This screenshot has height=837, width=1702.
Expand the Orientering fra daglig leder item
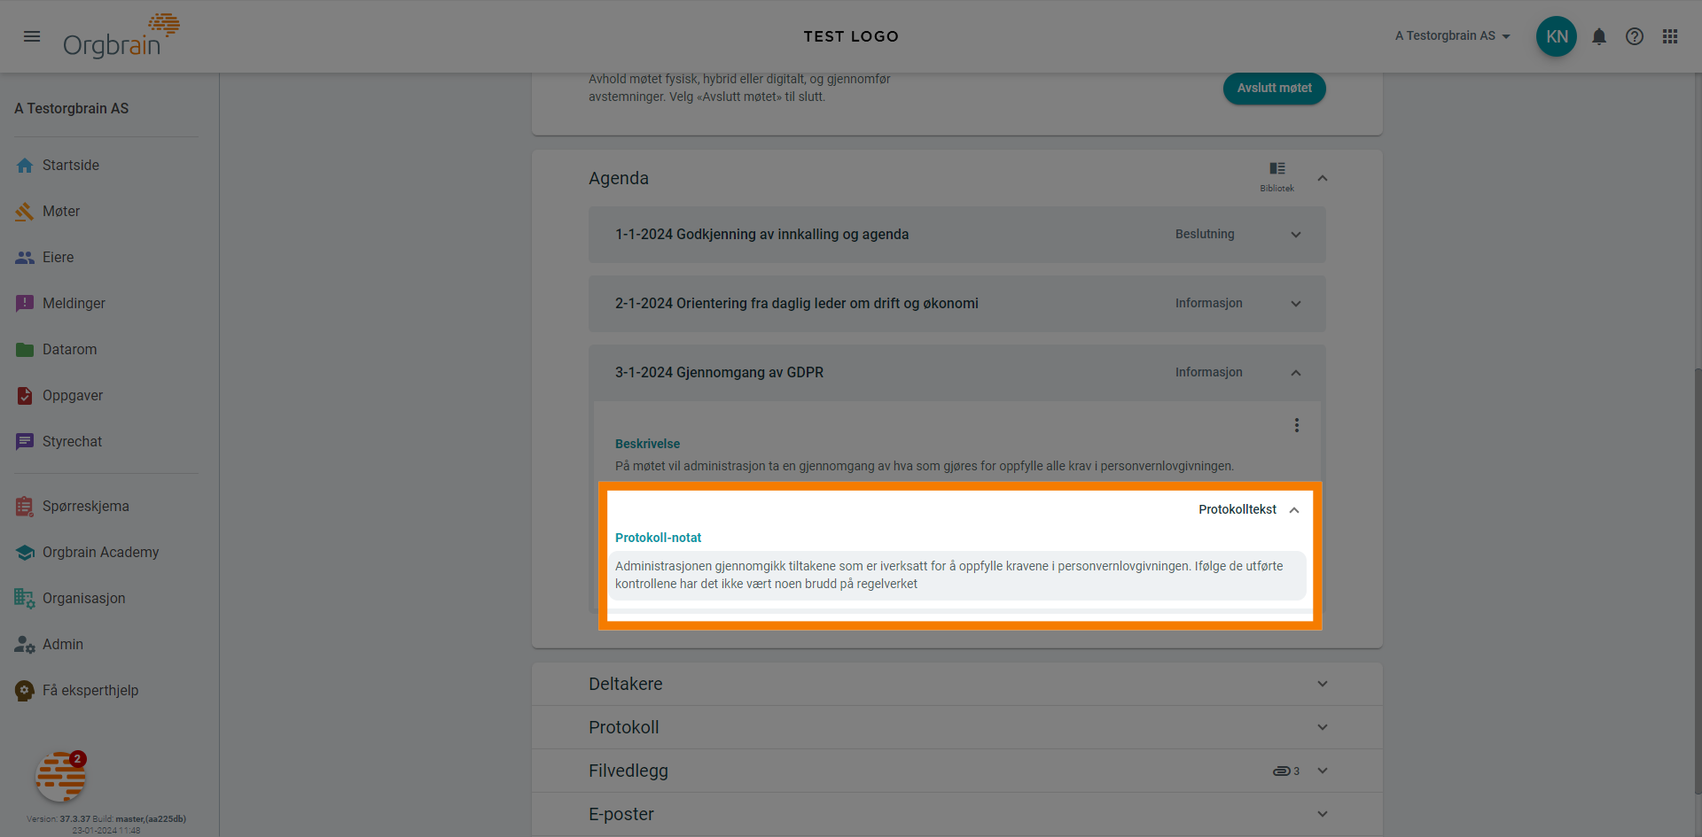pos(1295,304)
